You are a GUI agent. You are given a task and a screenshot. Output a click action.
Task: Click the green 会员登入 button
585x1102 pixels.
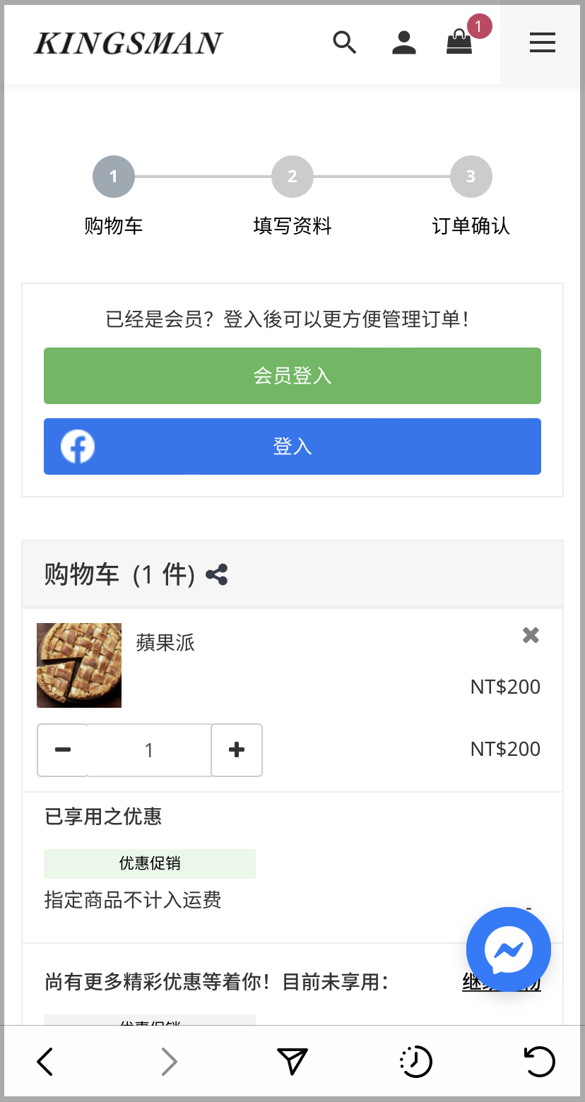coord(292,376)
